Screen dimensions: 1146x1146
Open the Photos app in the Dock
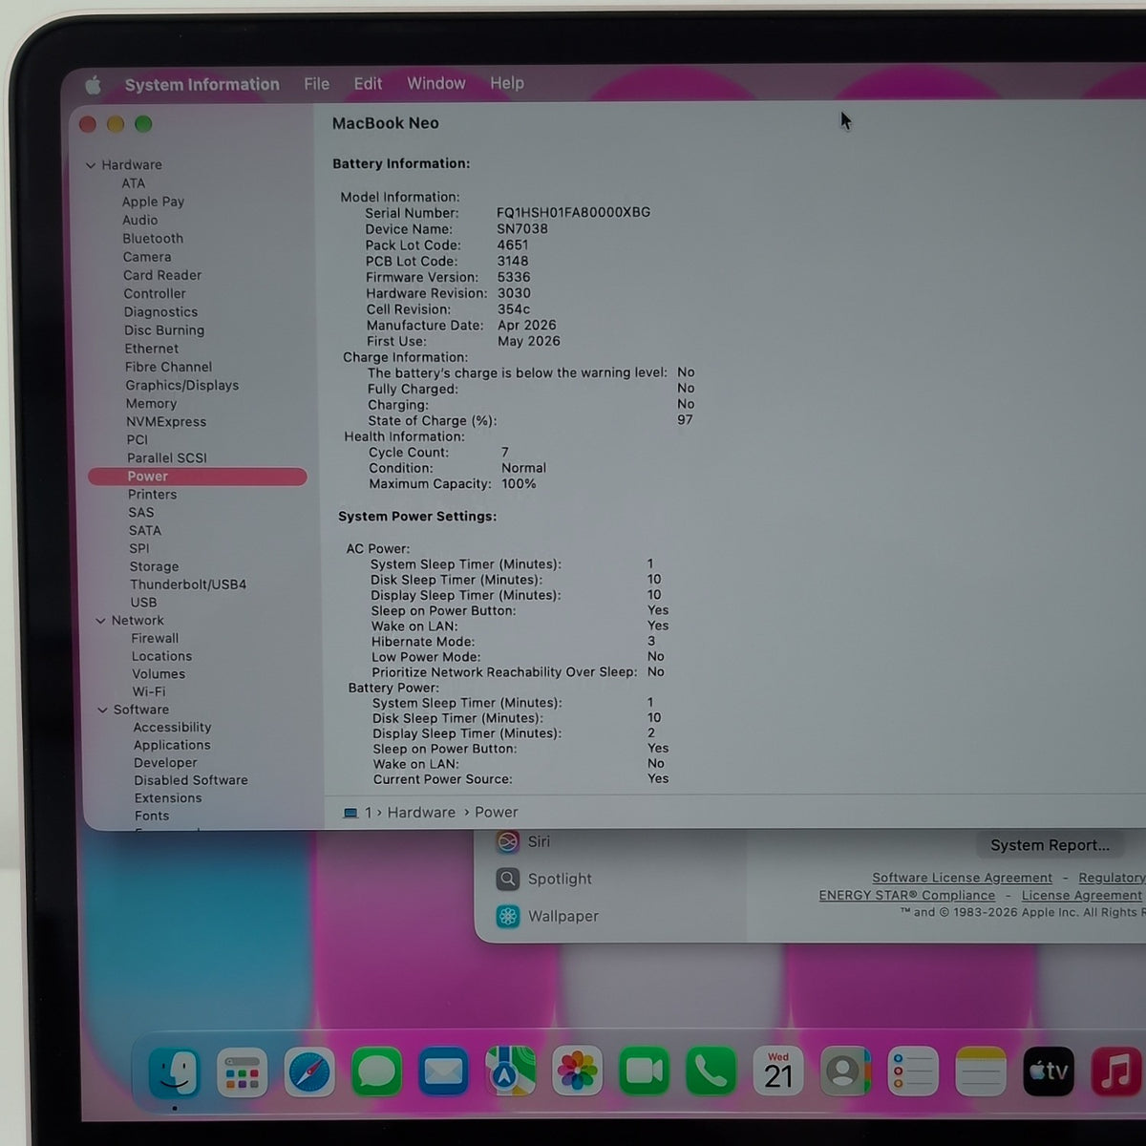pyautogui.click(x=577, y=1072)
